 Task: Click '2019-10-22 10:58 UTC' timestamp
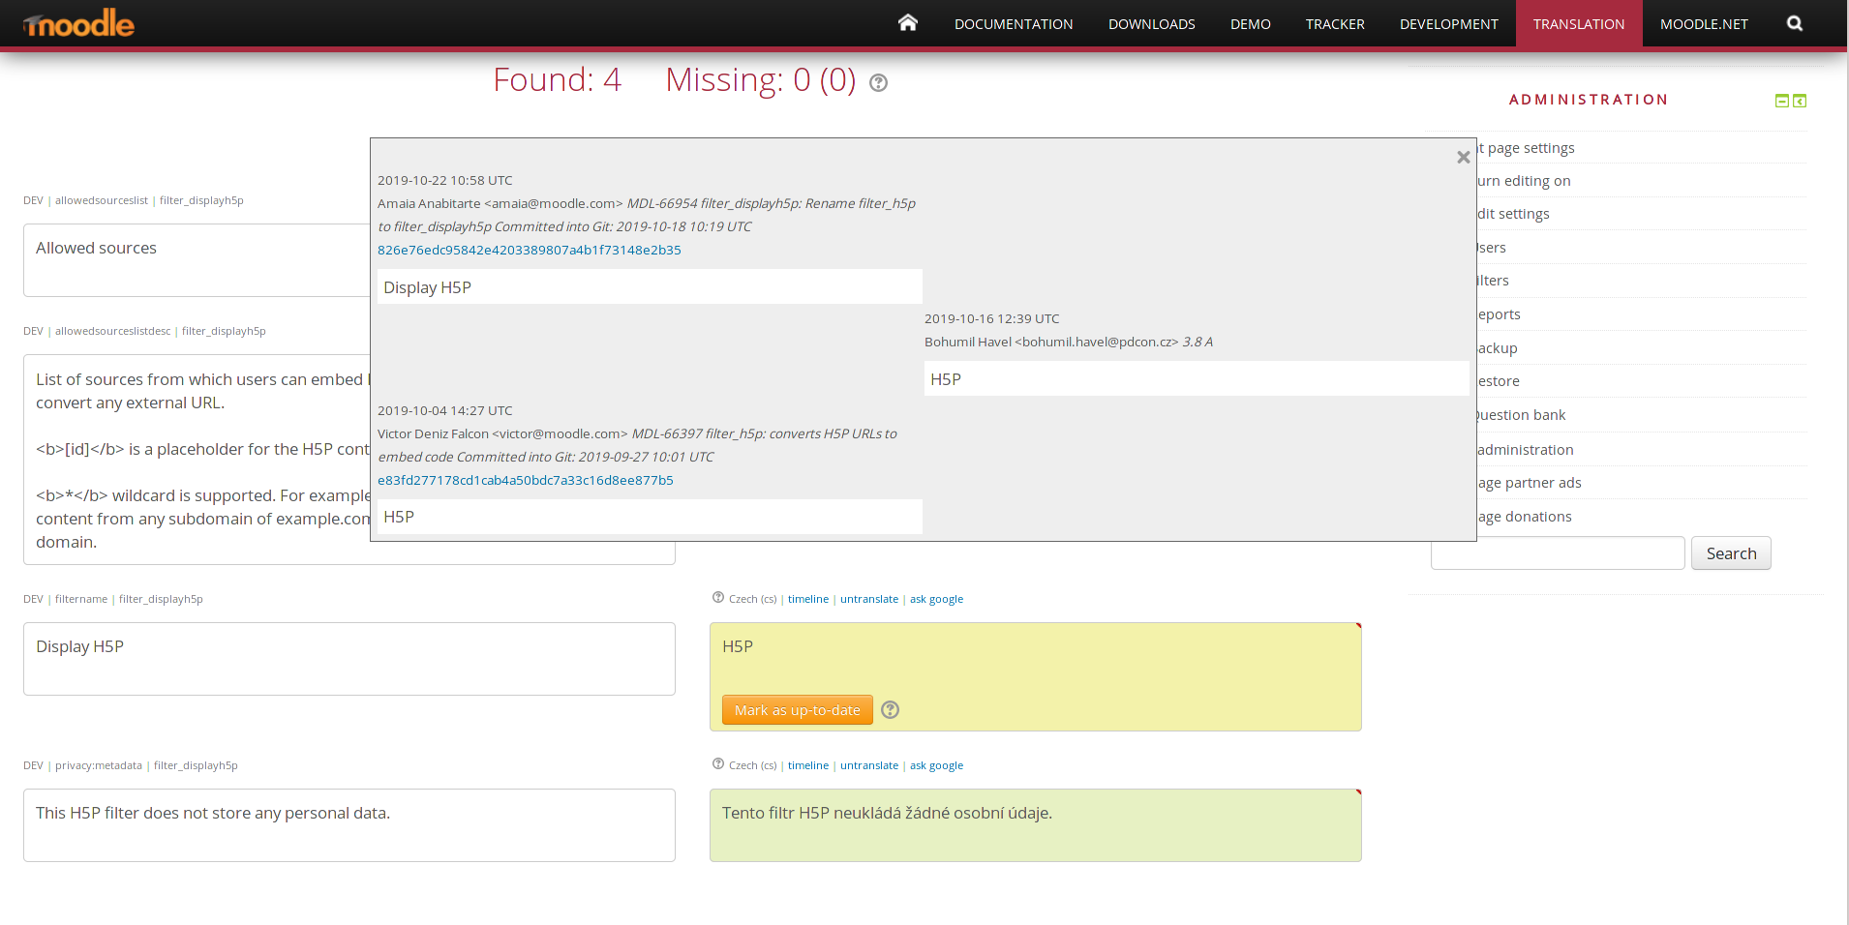[445, 180]
